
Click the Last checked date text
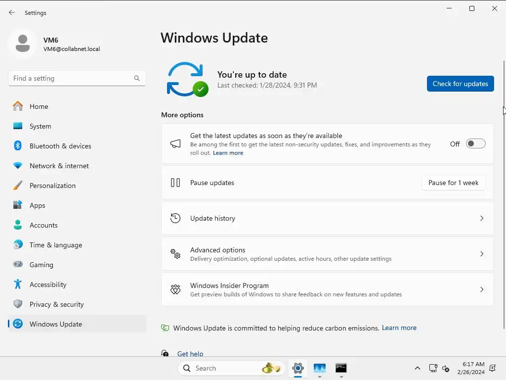click(x=267, y=85)
